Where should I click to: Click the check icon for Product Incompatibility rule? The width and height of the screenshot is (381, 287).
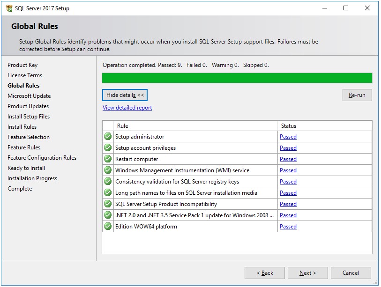point(108,204)
